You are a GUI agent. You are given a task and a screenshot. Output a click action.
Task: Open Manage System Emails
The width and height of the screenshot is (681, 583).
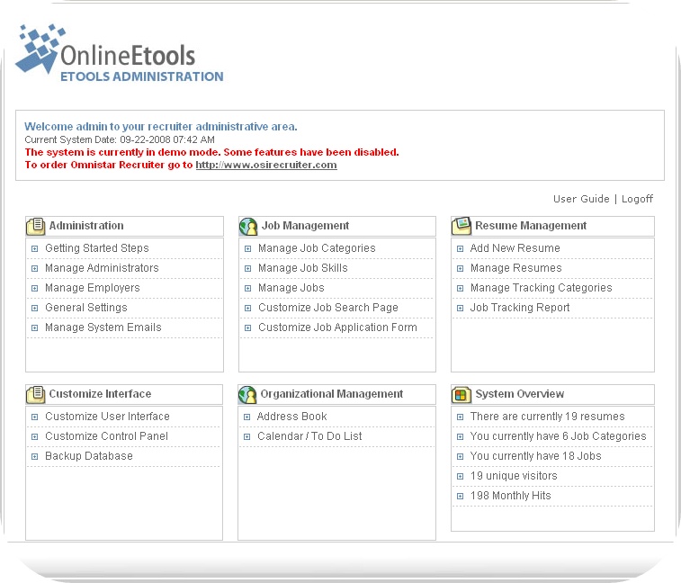tap(103, 327)
